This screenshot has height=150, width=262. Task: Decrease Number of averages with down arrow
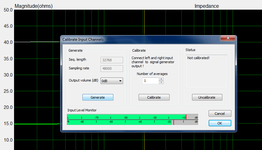(161, 82)
